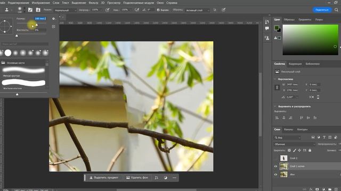Image resolution: width=341 pixels, height=191 pixels.
Task: Select the Слой 2 layer thumbnail
Action: tap(284, 158)
